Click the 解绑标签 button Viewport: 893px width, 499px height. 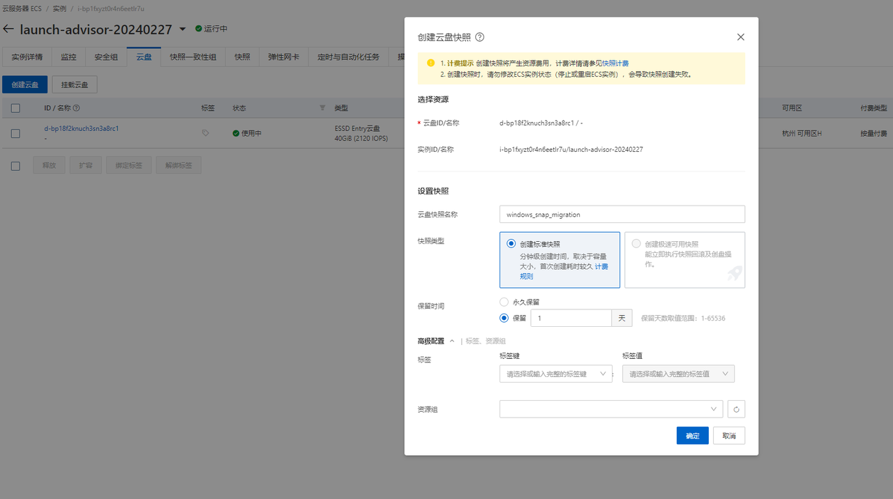click(x=179, y=166)
